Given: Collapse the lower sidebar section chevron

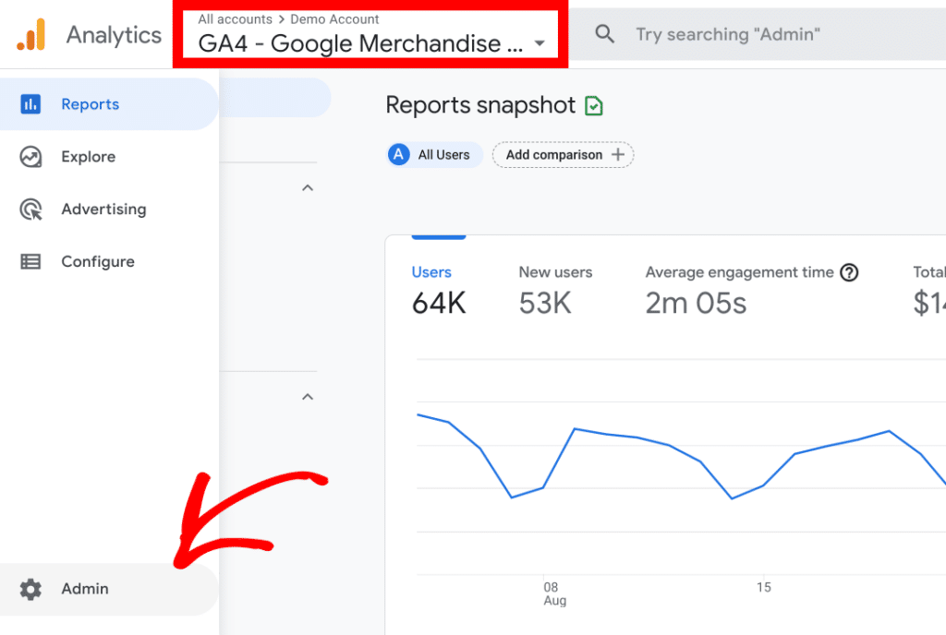Looking at the screenshot, I should pyautogui.click(x=307, y=397).
